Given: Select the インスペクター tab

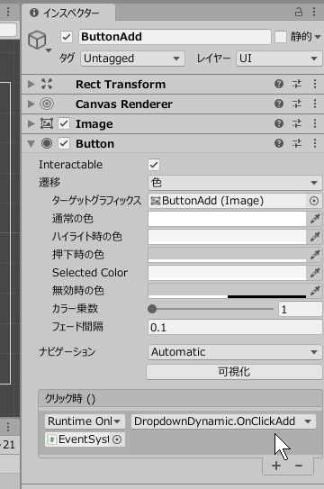Looking at the screenshot, I should click(x=68, y=13).
